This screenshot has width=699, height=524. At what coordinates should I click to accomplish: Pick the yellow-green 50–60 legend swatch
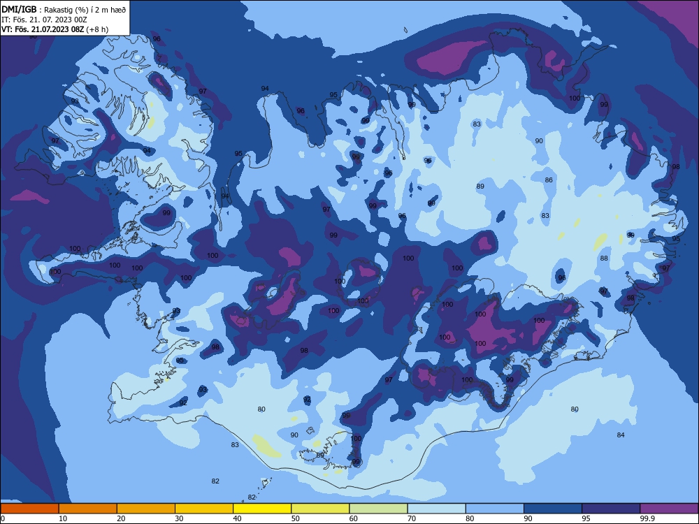point(321,509)
